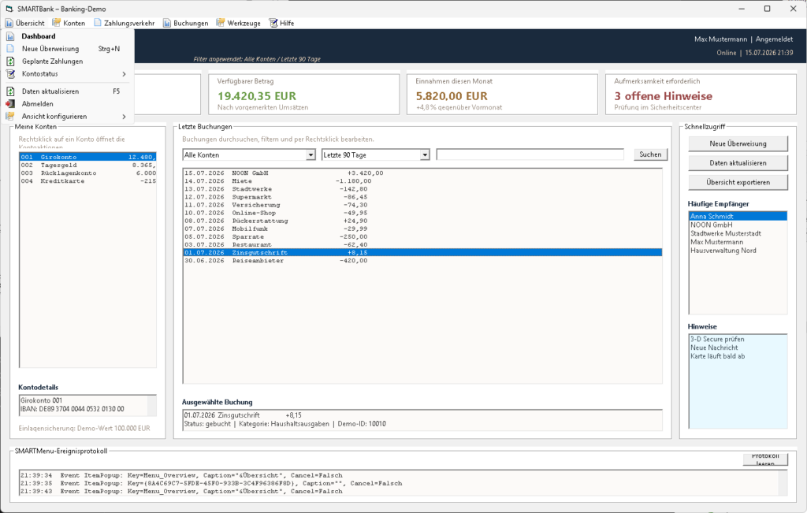Image resolution: width=807 pixels, height=513 pixels.
Task: Select Daten aktualisieren F5 menu entry
Action: point(67,91)
